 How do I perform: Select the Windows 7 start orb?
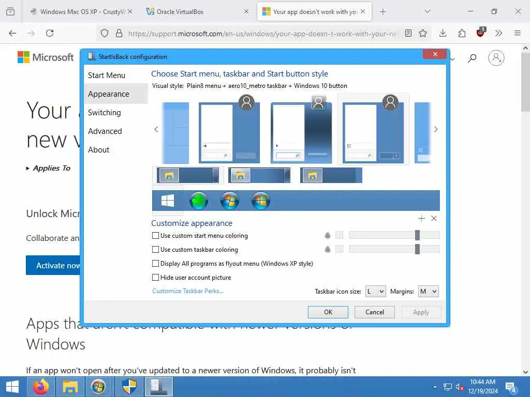point(229,201)
